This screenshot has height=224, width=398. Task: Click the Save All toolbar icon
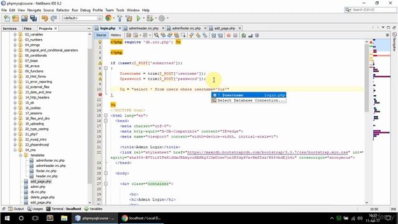click(33, 18)
